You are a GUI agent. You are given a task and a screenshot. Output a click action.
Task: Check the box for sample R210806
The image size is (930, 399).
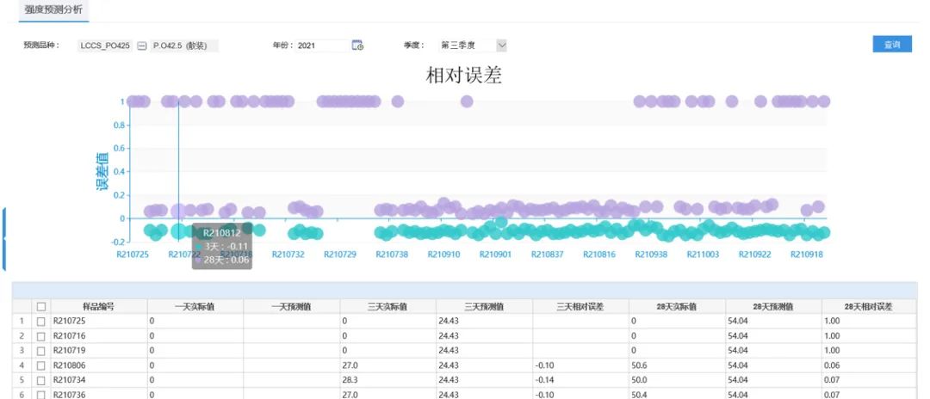click(x=40, y=365)
